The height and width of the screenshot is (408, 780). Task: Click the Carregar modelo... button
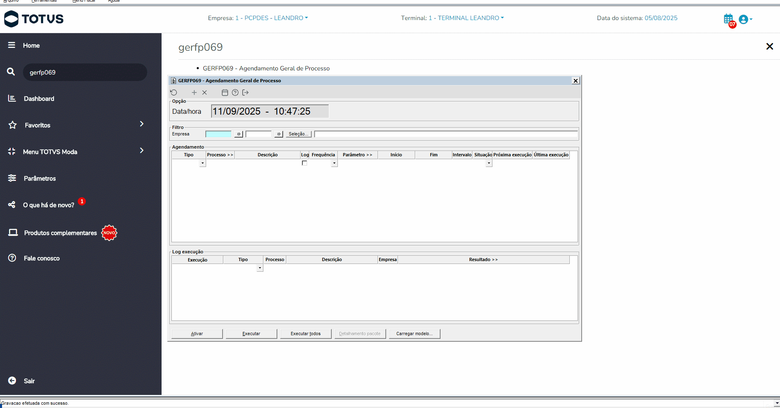pyautogui.click(x=414, y=334)
